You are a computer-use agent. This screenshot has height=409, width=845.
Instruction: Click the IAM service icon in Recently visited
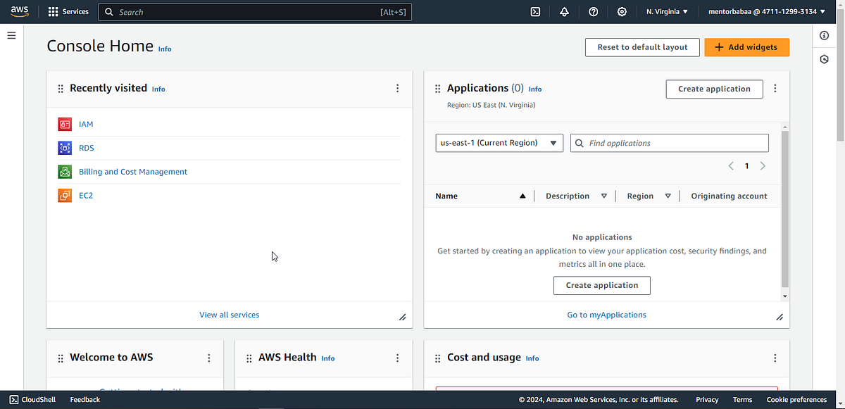tap(63, 123)
